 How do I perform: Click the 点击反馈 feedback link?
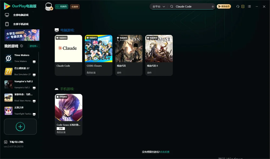[165, 152]
